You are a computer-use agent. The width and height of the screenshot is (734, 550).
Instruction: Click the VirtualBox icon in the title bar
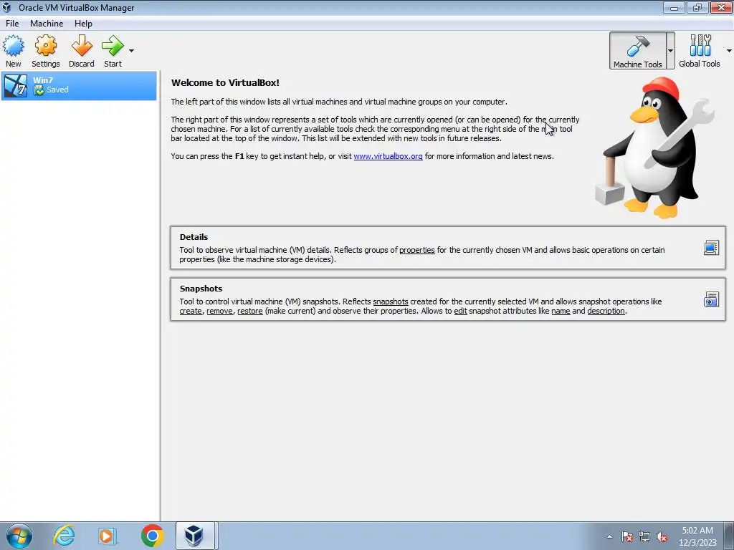click(x=6, y=7)
